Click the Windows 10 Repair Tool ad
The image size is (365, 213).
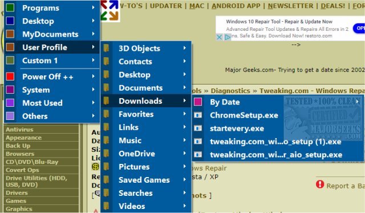(290, 28)
